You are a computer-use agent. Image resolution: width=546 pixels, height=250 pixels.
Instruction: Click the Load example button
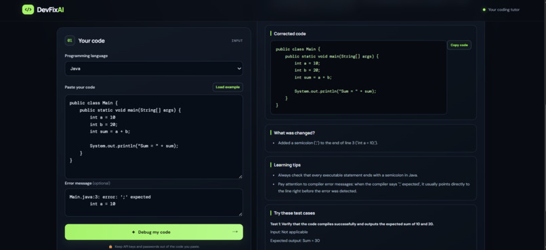(228, 87)
